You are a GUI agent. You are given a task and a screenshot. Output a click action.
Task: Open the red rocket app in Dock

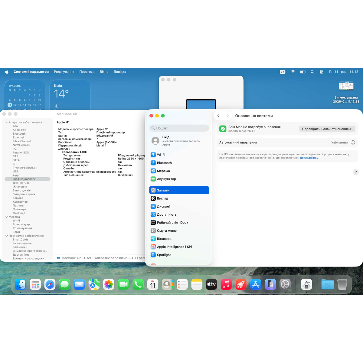241,284
